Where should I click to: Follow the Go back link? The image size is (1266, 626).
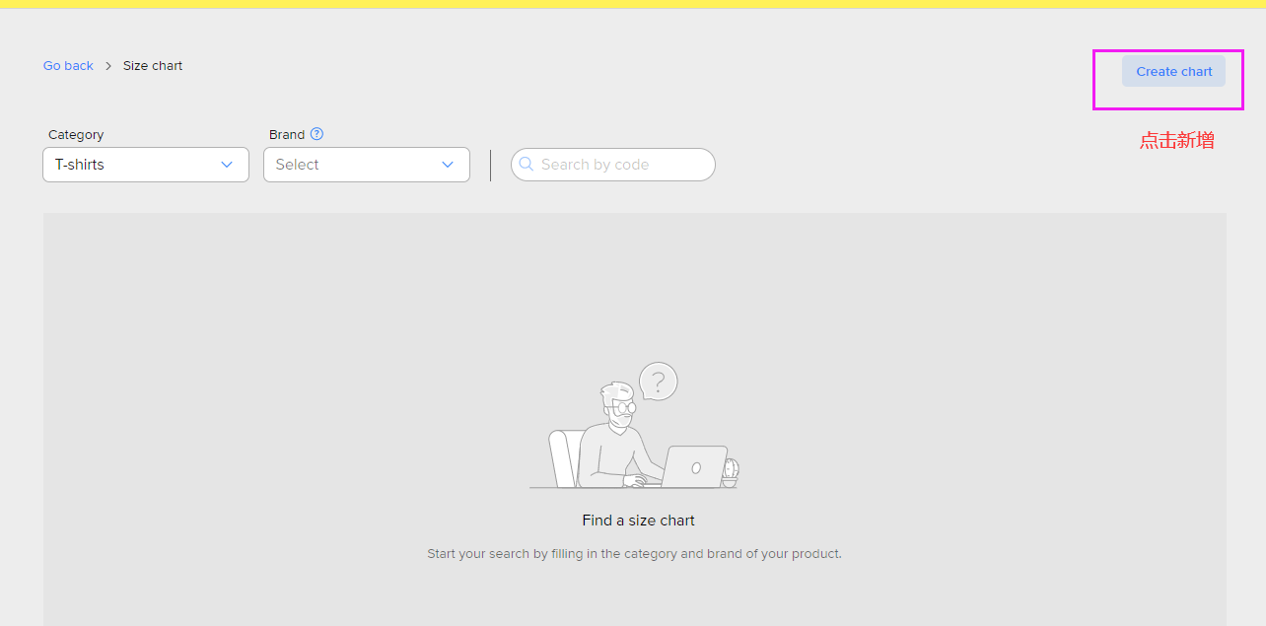[x=68, y=66]
